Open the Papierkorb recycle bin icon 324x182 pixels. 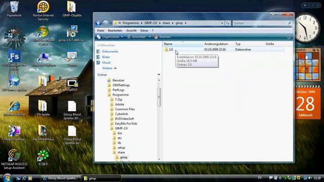pos(14,7)
